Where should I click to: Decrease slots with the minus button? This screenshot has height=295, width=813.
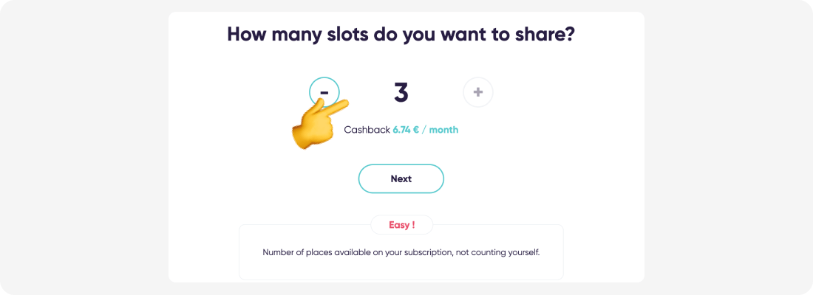[x=324, y=92]
